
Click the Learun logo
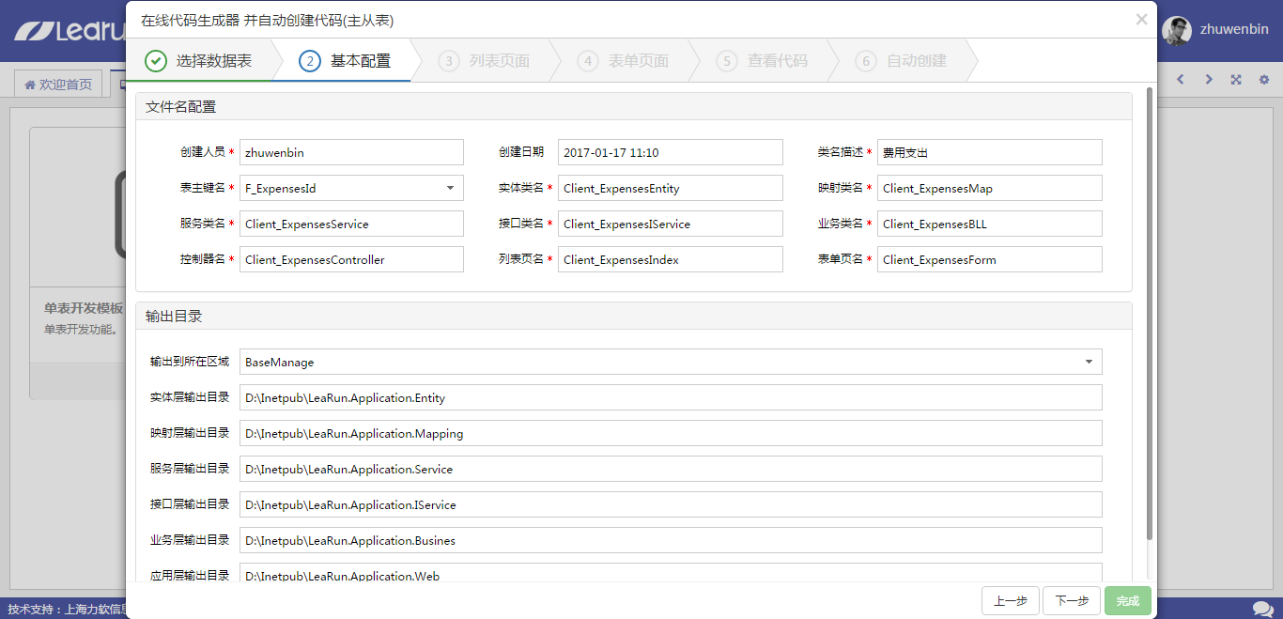coord(70,30)
